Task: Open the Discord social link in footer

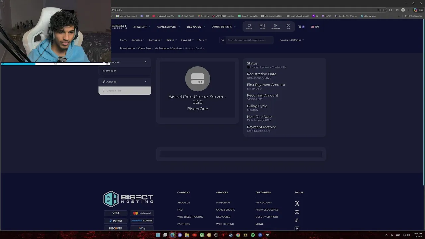Action: [x=297, y=212]
